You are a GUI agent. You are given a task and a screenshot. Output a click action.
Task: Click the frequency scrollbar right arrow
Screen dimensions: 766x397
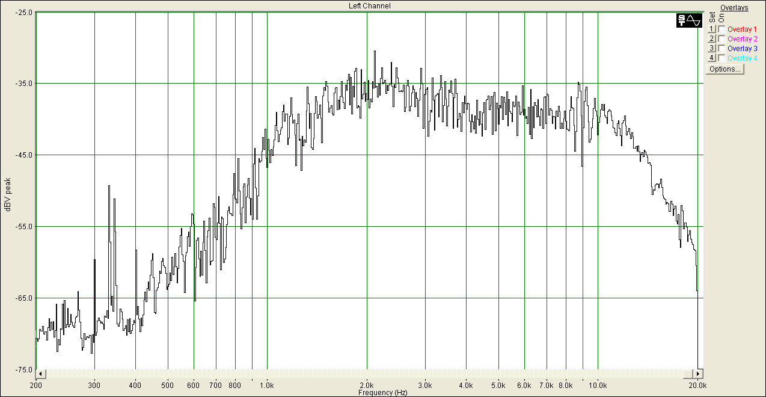click(699, 374)
